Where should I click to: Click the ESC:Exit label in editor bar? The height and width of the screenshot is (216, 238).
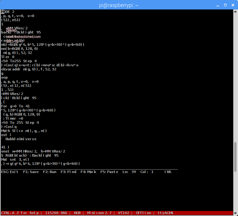coord(10,172)
